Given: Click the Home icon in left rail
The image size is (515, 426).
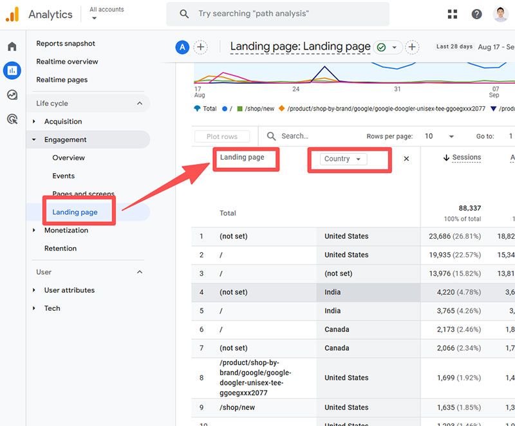Looking at the screenshot, I should (x=12, y=46).
